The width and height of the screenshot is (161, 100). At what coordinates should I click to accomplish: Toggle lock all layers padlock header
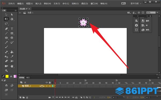50,82
